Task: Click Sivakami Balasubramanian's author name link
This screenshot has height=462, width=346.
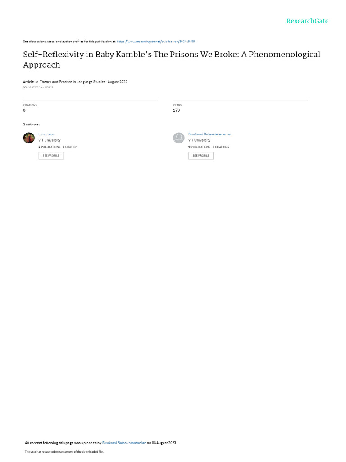Action: tap(210, 134)
